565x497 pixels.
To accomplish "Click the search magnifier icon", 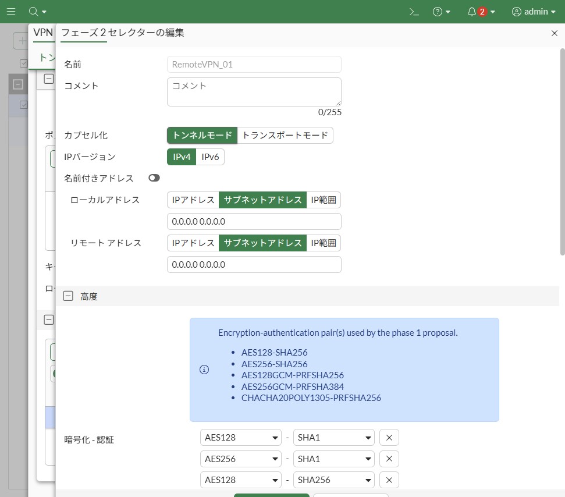I will pyautogui.click(x=34, y=12).
